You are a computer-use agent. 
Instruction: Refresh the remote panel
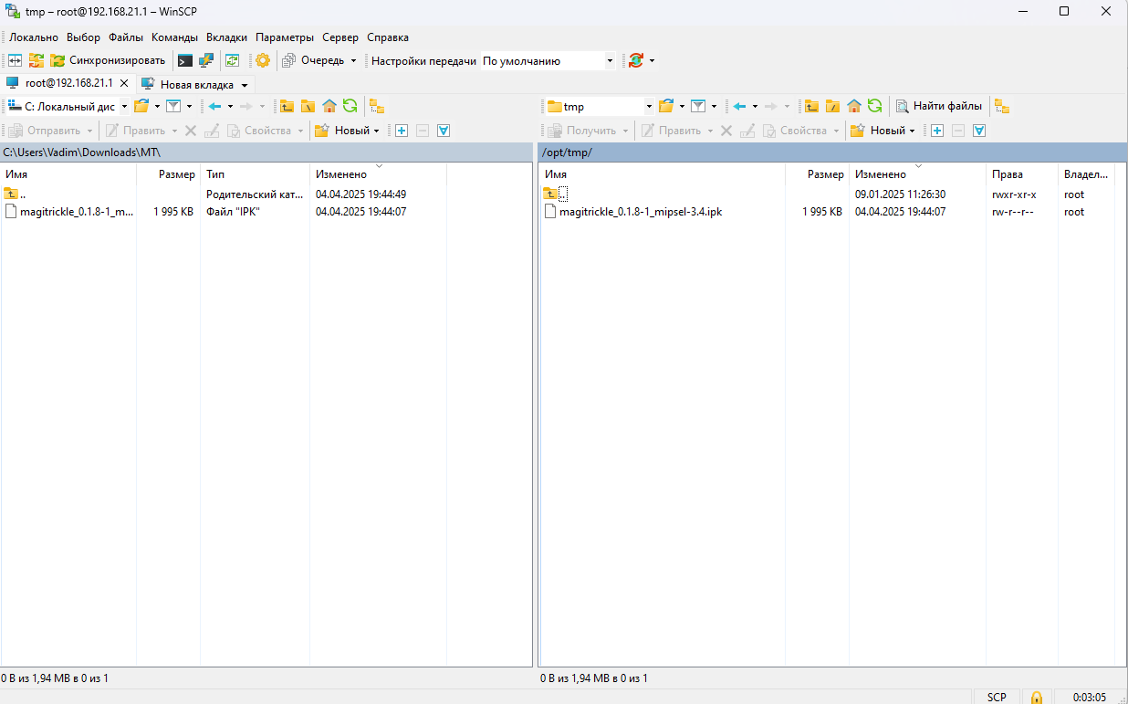(875, 106)
